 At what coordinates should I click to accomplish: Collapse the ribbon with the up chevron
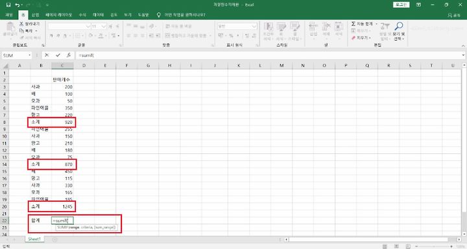(x=463, y=45)
